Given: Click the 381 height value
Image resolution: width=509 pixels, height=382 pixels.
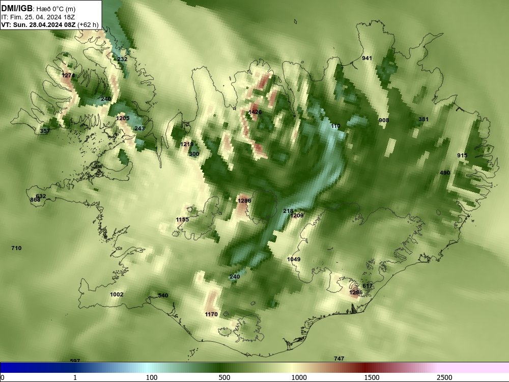Looking at the screenshot, I should [423, 119].
